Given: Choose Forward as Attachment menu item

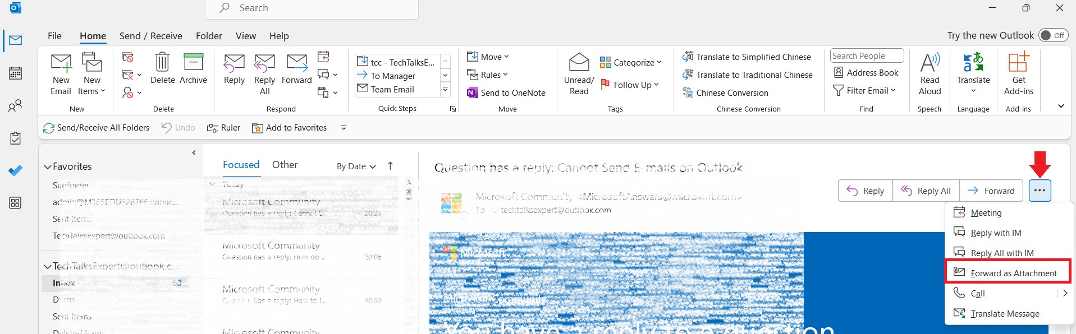Looking at the screenshot, I should 1008,273.
